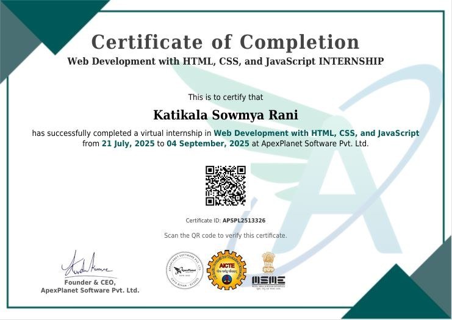Click the 'Founder & CEO,' label
The width and height of the screenshot is (452, 320).
coord(90,282)
